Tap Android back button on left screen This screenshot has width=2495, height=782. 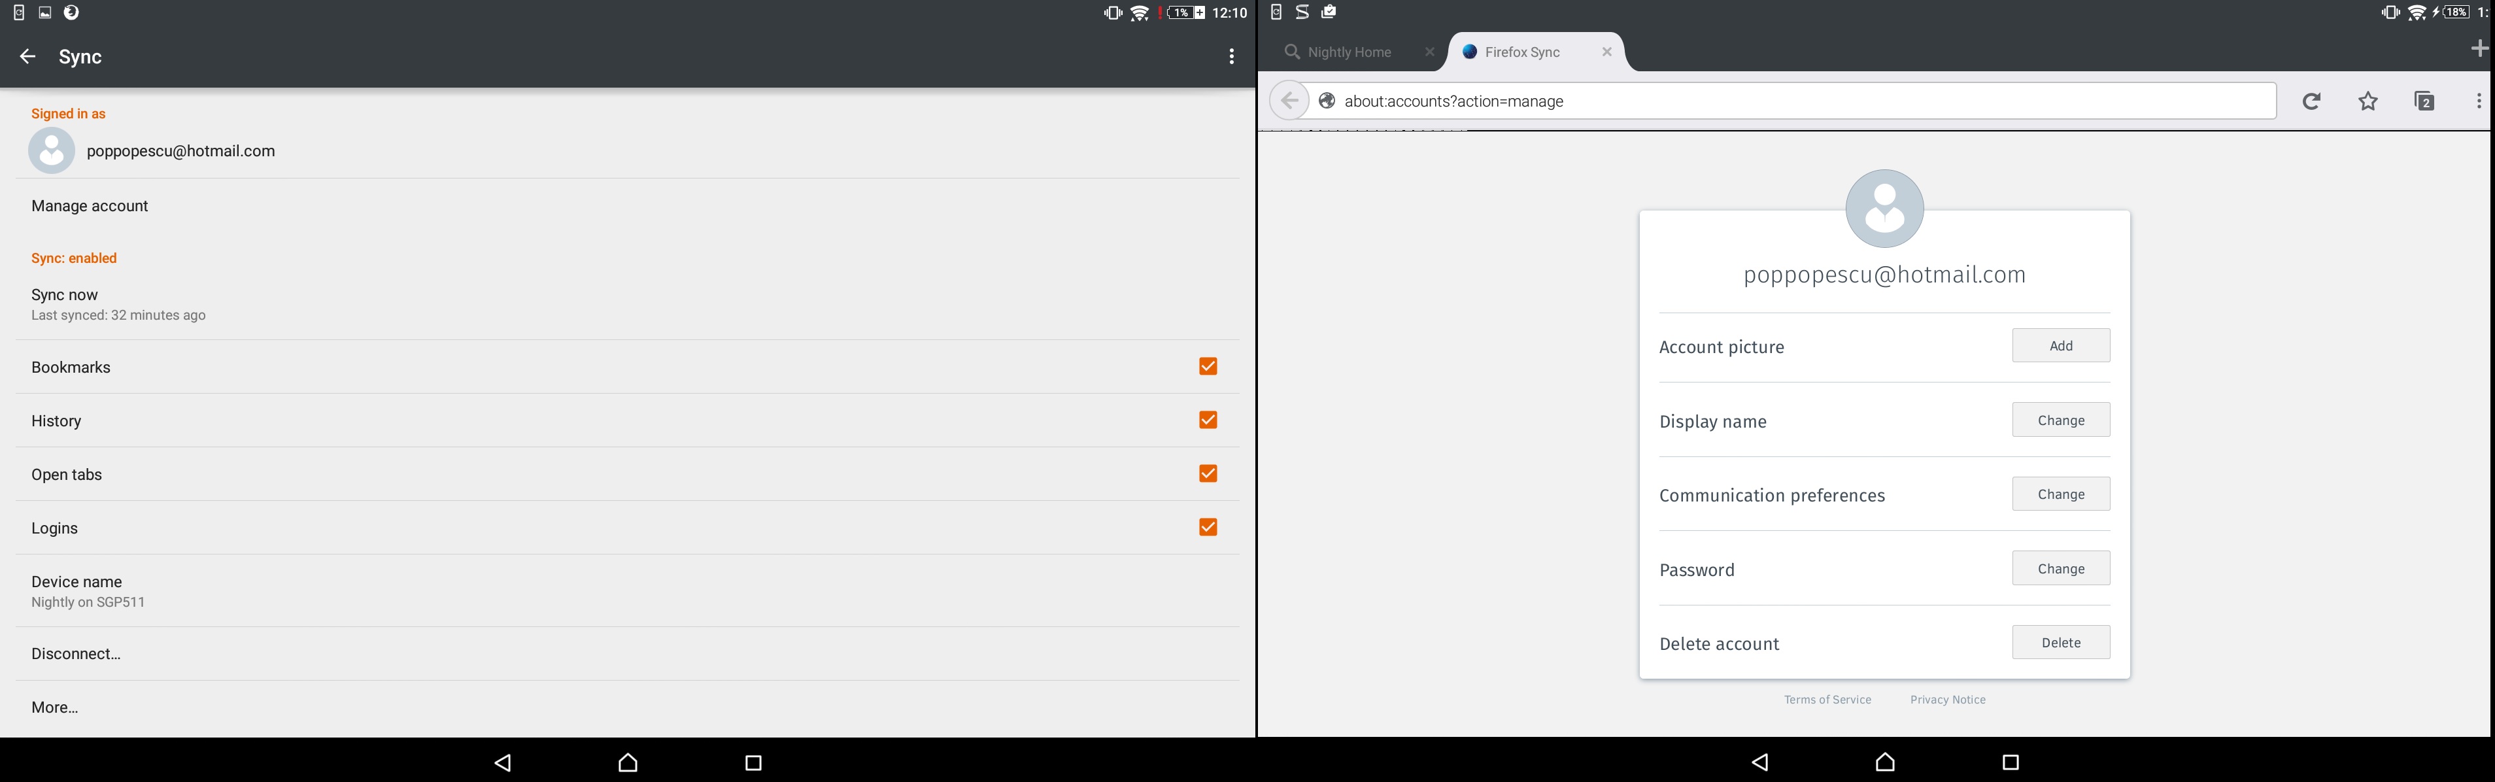point(503,762)
